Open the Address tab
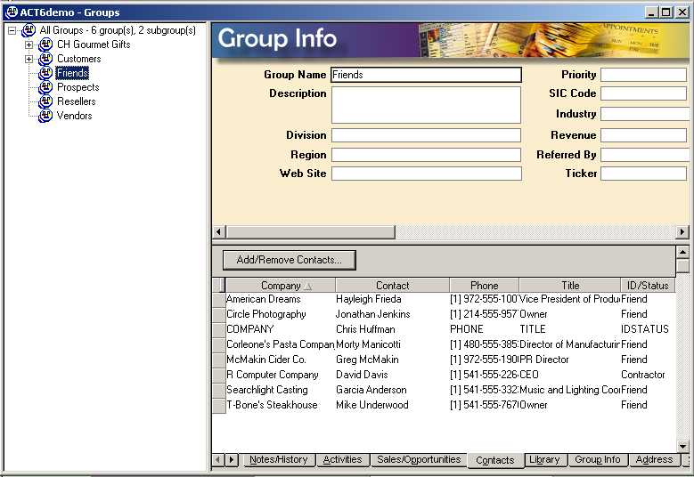 tap(654, 460)
